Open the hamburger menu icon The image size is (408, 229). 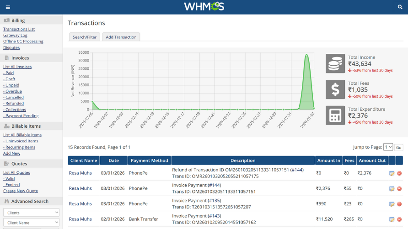8,7
